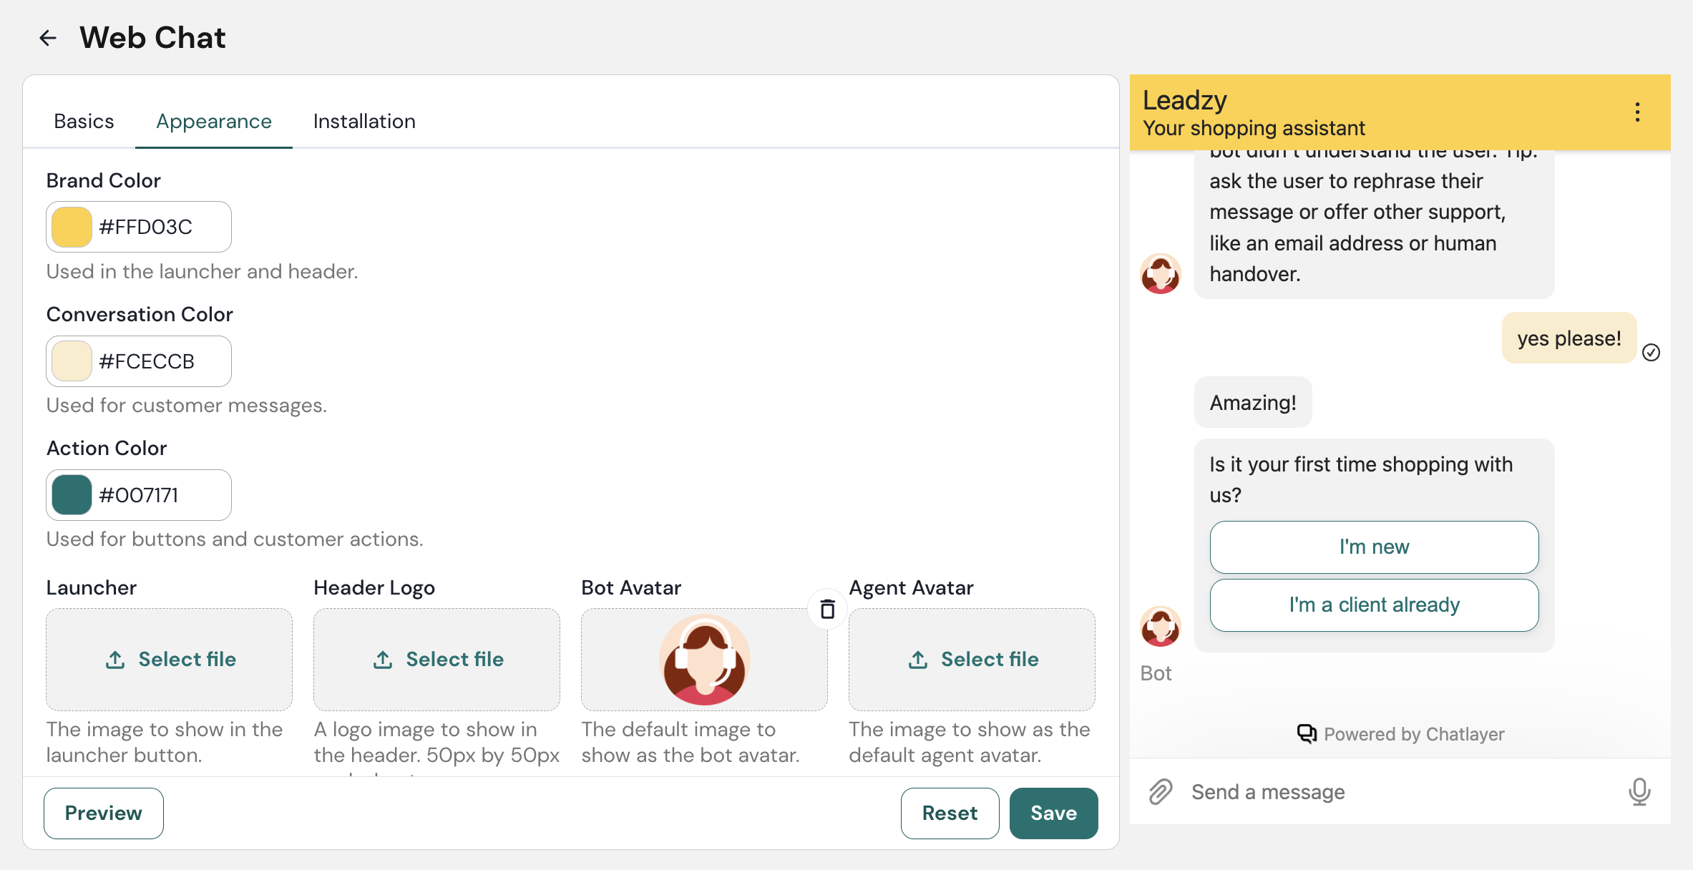Delete the bot avatar with trash icon
The height and width of the screenshot is (870, 1693).
(827, 609)
